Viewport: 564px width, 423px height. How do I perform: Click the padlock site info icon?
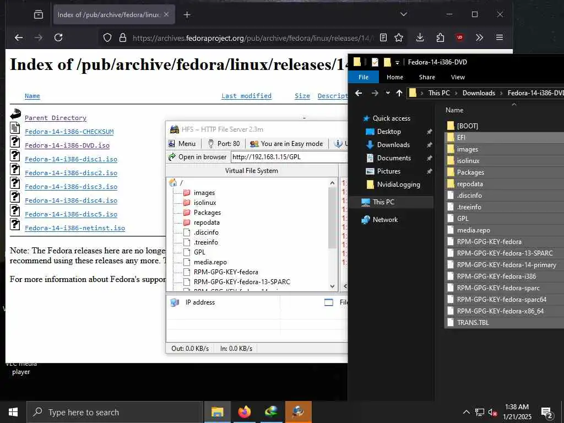(x=123, y=38)
